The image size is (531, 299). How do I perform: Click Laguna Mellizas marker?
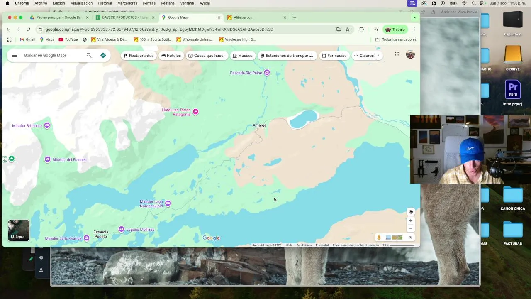coord(121,229)
